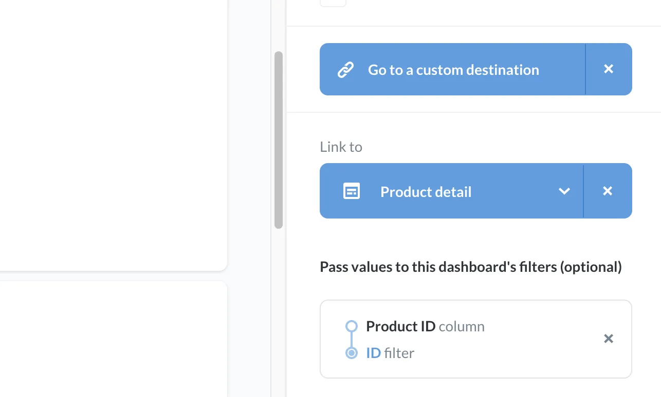Click the chain link icon
This screenshot has width=661, height=397.
coord(345,70)
